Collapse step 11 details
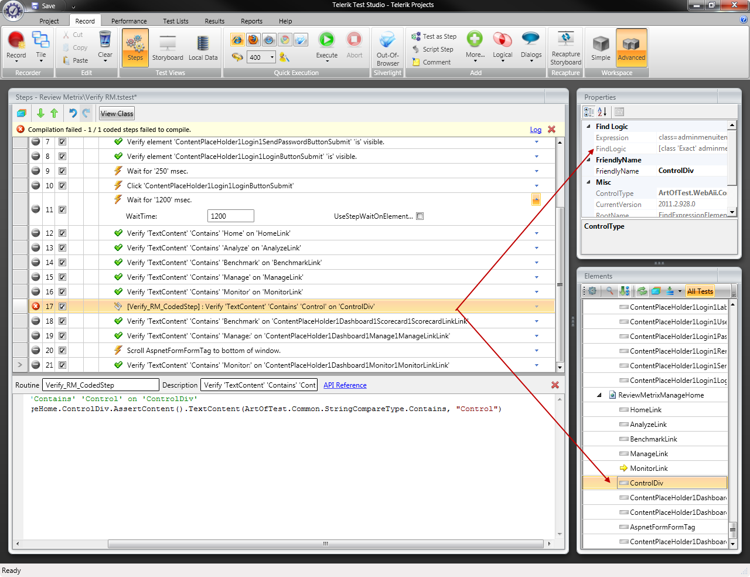This screenshot has height=577, width=750. [536, 201]
